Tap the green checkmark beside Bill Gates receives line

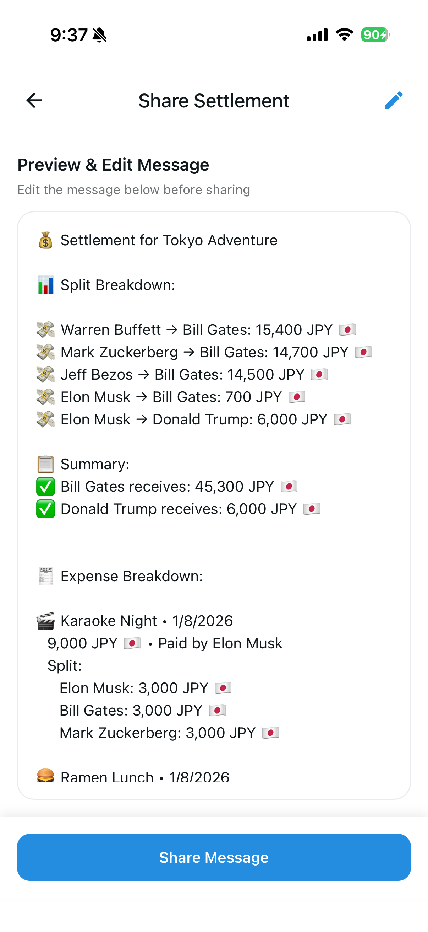point(45,486)
